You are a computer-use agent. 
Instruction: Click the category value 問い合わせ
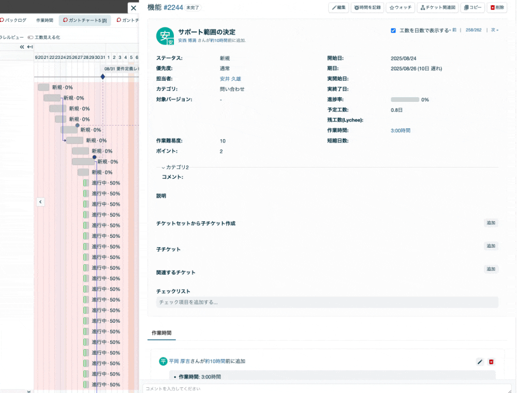tap(232, 89)
